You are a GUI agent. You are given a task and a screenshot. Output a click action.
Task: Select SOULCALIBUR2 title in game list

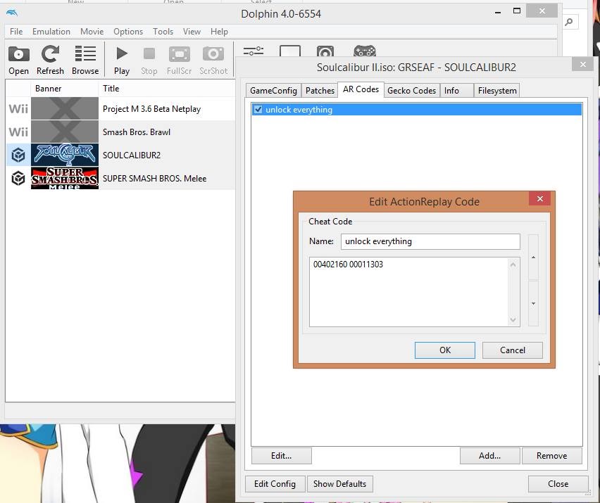132,155
